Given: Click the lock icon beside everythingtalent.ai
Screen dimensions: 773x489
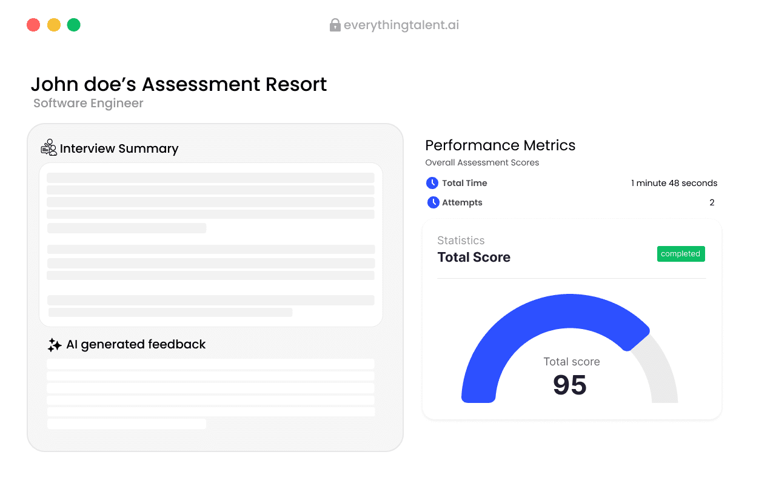Looking at the screenshot, I should click(335, 25).
